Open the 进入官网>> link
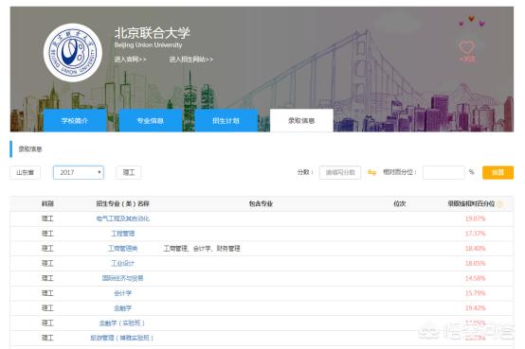Viewport: 525px width, 349px height. (x=130, y=60)
